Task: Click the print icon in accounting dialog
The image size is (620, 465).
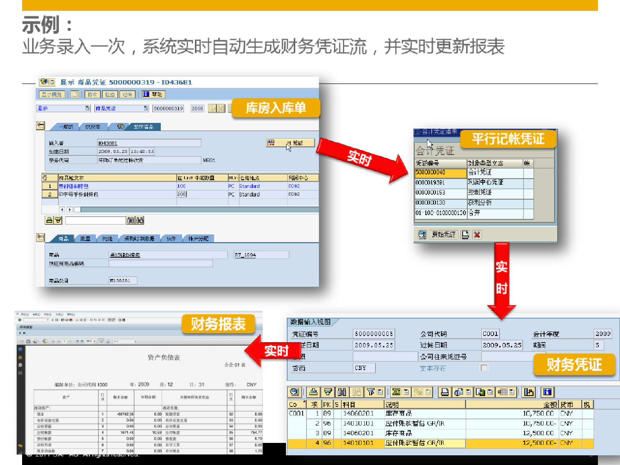Action: 465,234
